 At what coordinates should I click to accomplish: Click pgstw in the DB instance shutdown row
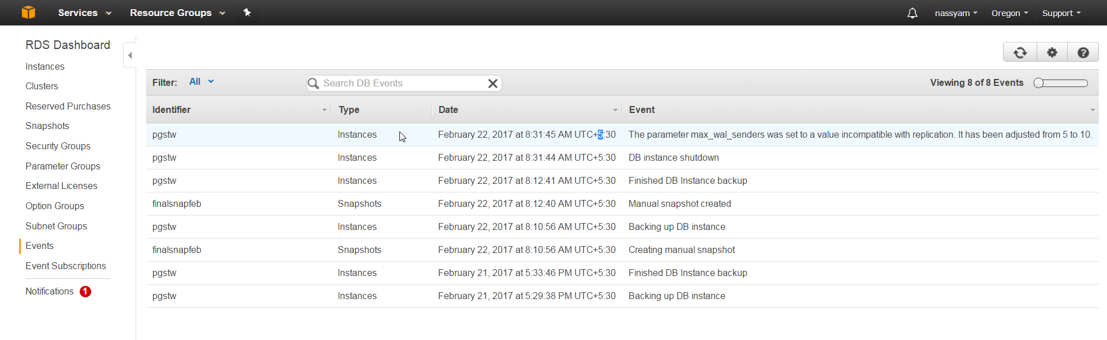point(164,158)
